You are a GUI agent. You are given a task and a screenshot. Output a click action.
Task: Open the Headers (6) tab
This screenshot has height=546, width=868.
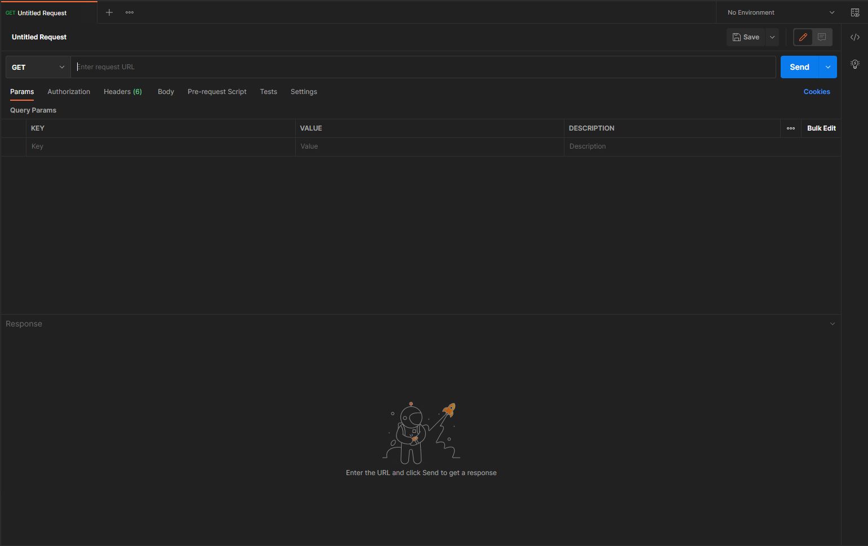123,92
